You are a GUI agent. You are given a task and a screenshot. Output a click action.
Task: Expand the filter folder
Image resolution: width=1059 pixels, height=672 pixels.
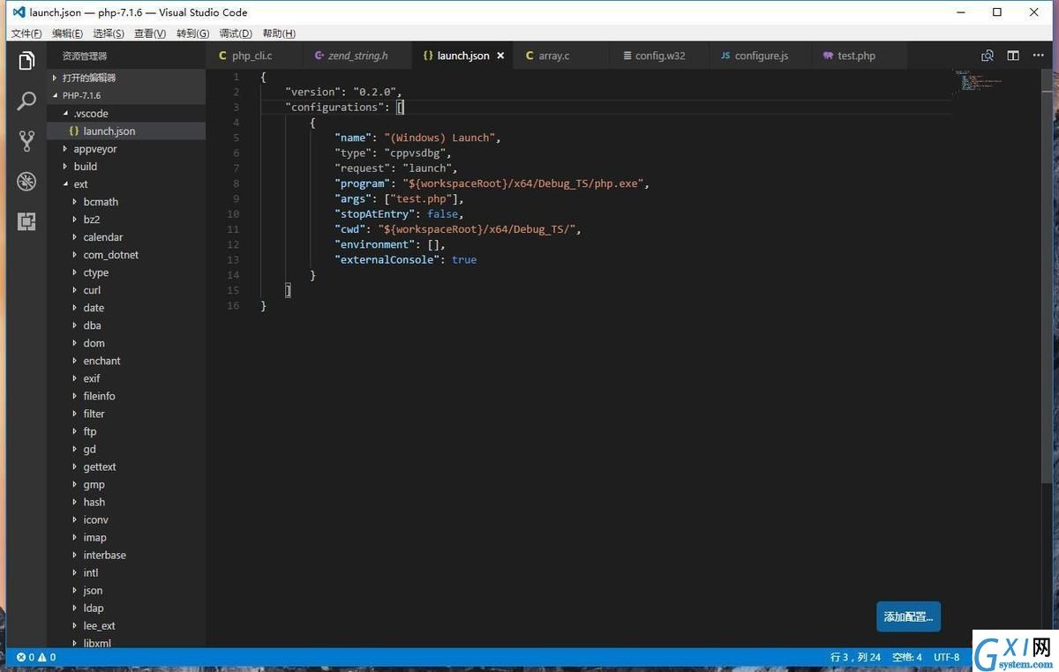126,414
